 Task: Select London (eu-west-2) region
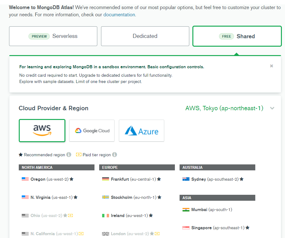tap(131, 234)
